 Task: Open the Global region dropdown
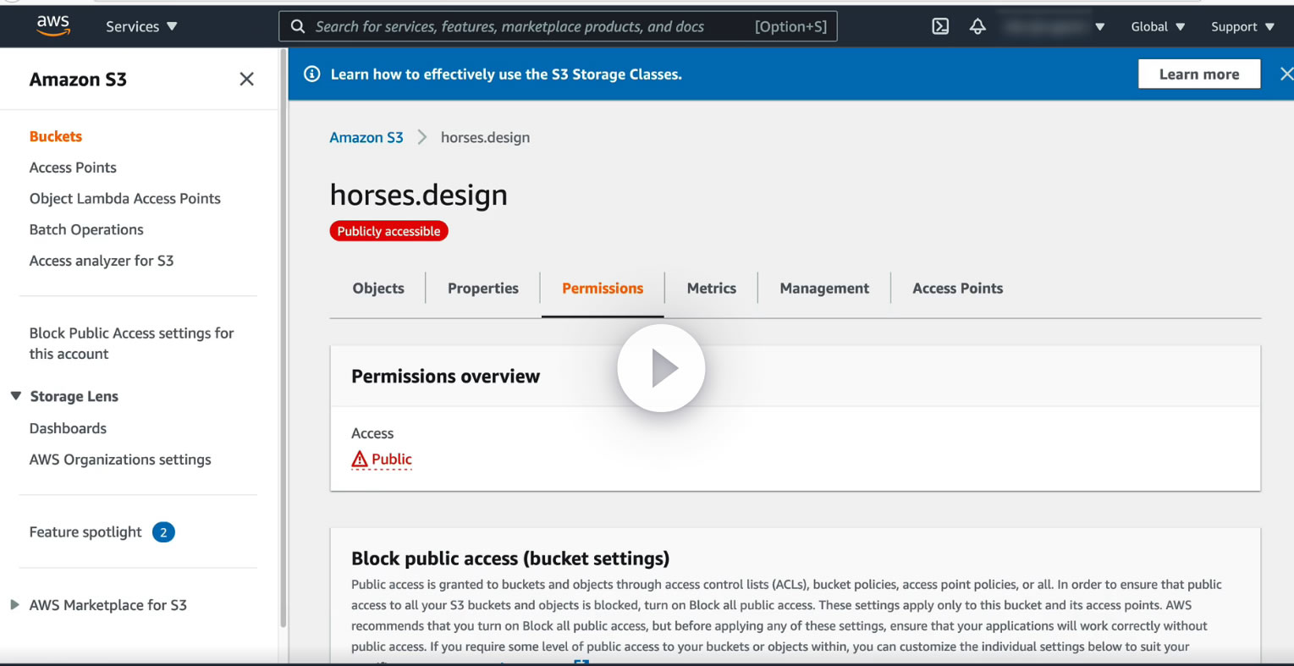1157,26
